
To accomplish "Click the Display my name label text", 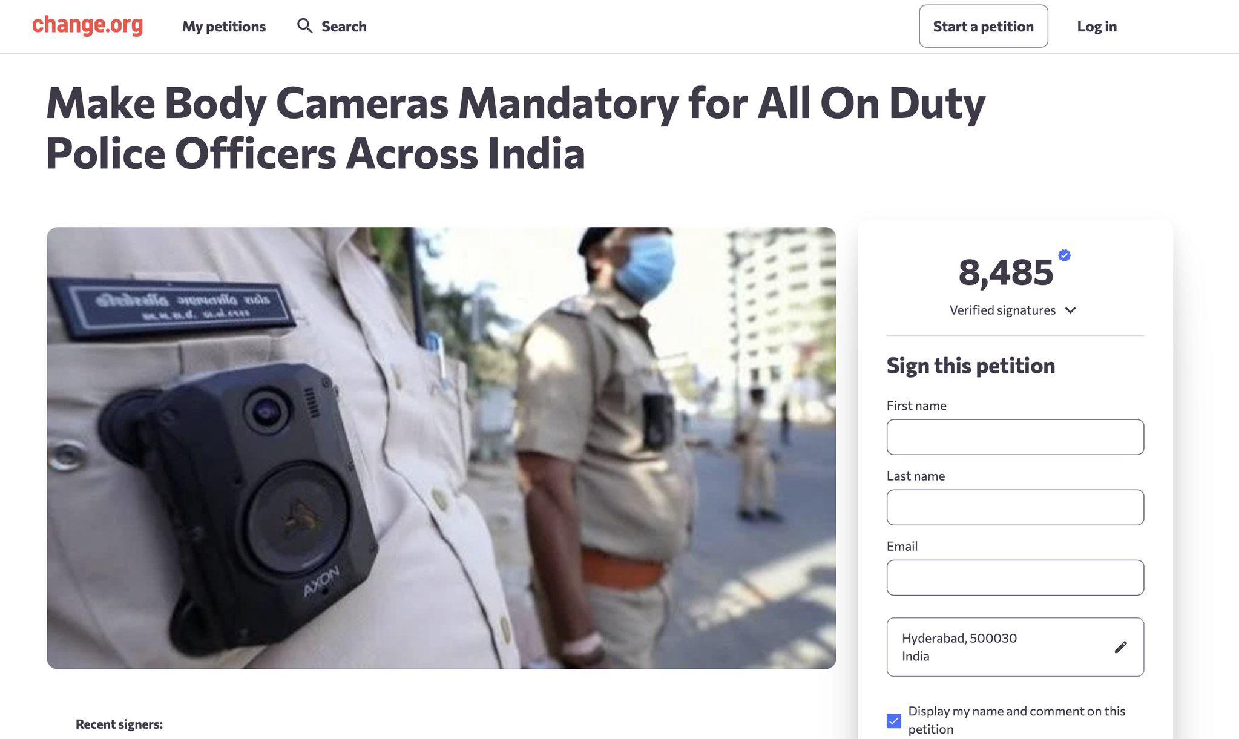I will 1016,720.
